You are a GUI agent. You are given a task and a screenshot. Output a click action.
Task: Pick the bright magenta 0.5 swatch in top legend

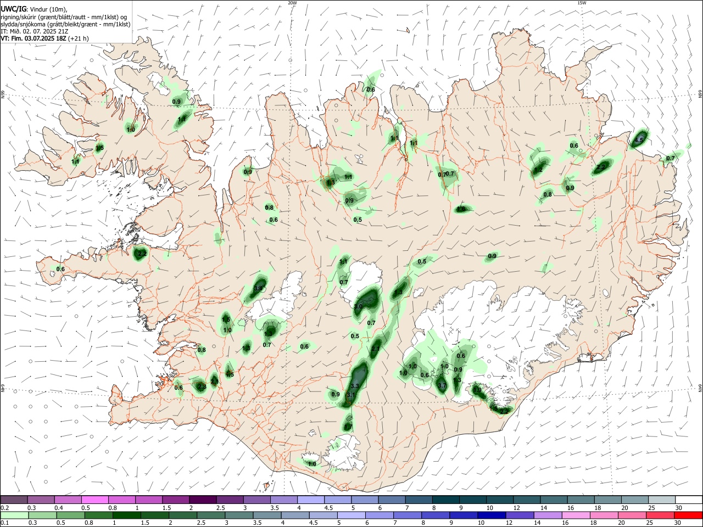[x=94, y=500]
